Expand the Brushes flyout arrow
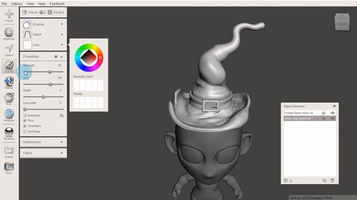The width and height of the screenshot is (357, 200). point(62,24)
